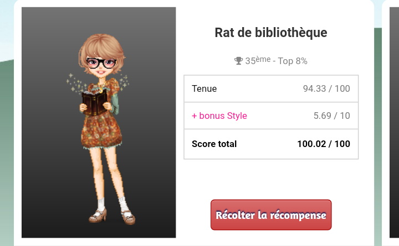Image resolution: width=399 pixels, height=246 pixels.
Task: Click the avatar's black glasses
Action: [101, 63]
